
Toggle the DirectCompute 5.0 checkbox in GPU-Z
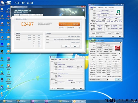point(112,77)
